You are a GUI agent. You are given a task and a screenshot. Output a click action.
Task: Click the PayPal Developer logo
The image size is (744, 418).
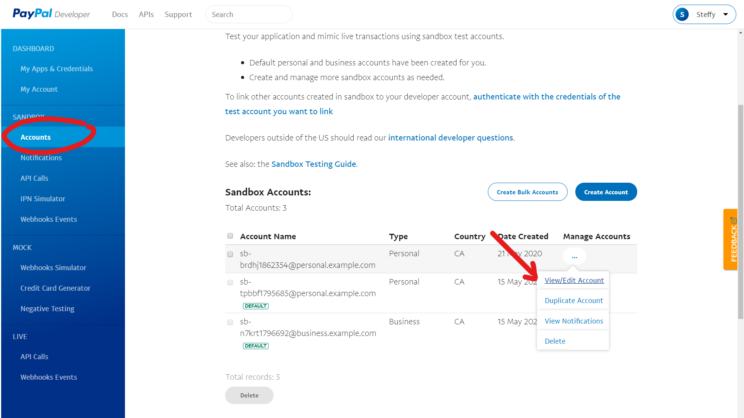(x=51, y=14)
